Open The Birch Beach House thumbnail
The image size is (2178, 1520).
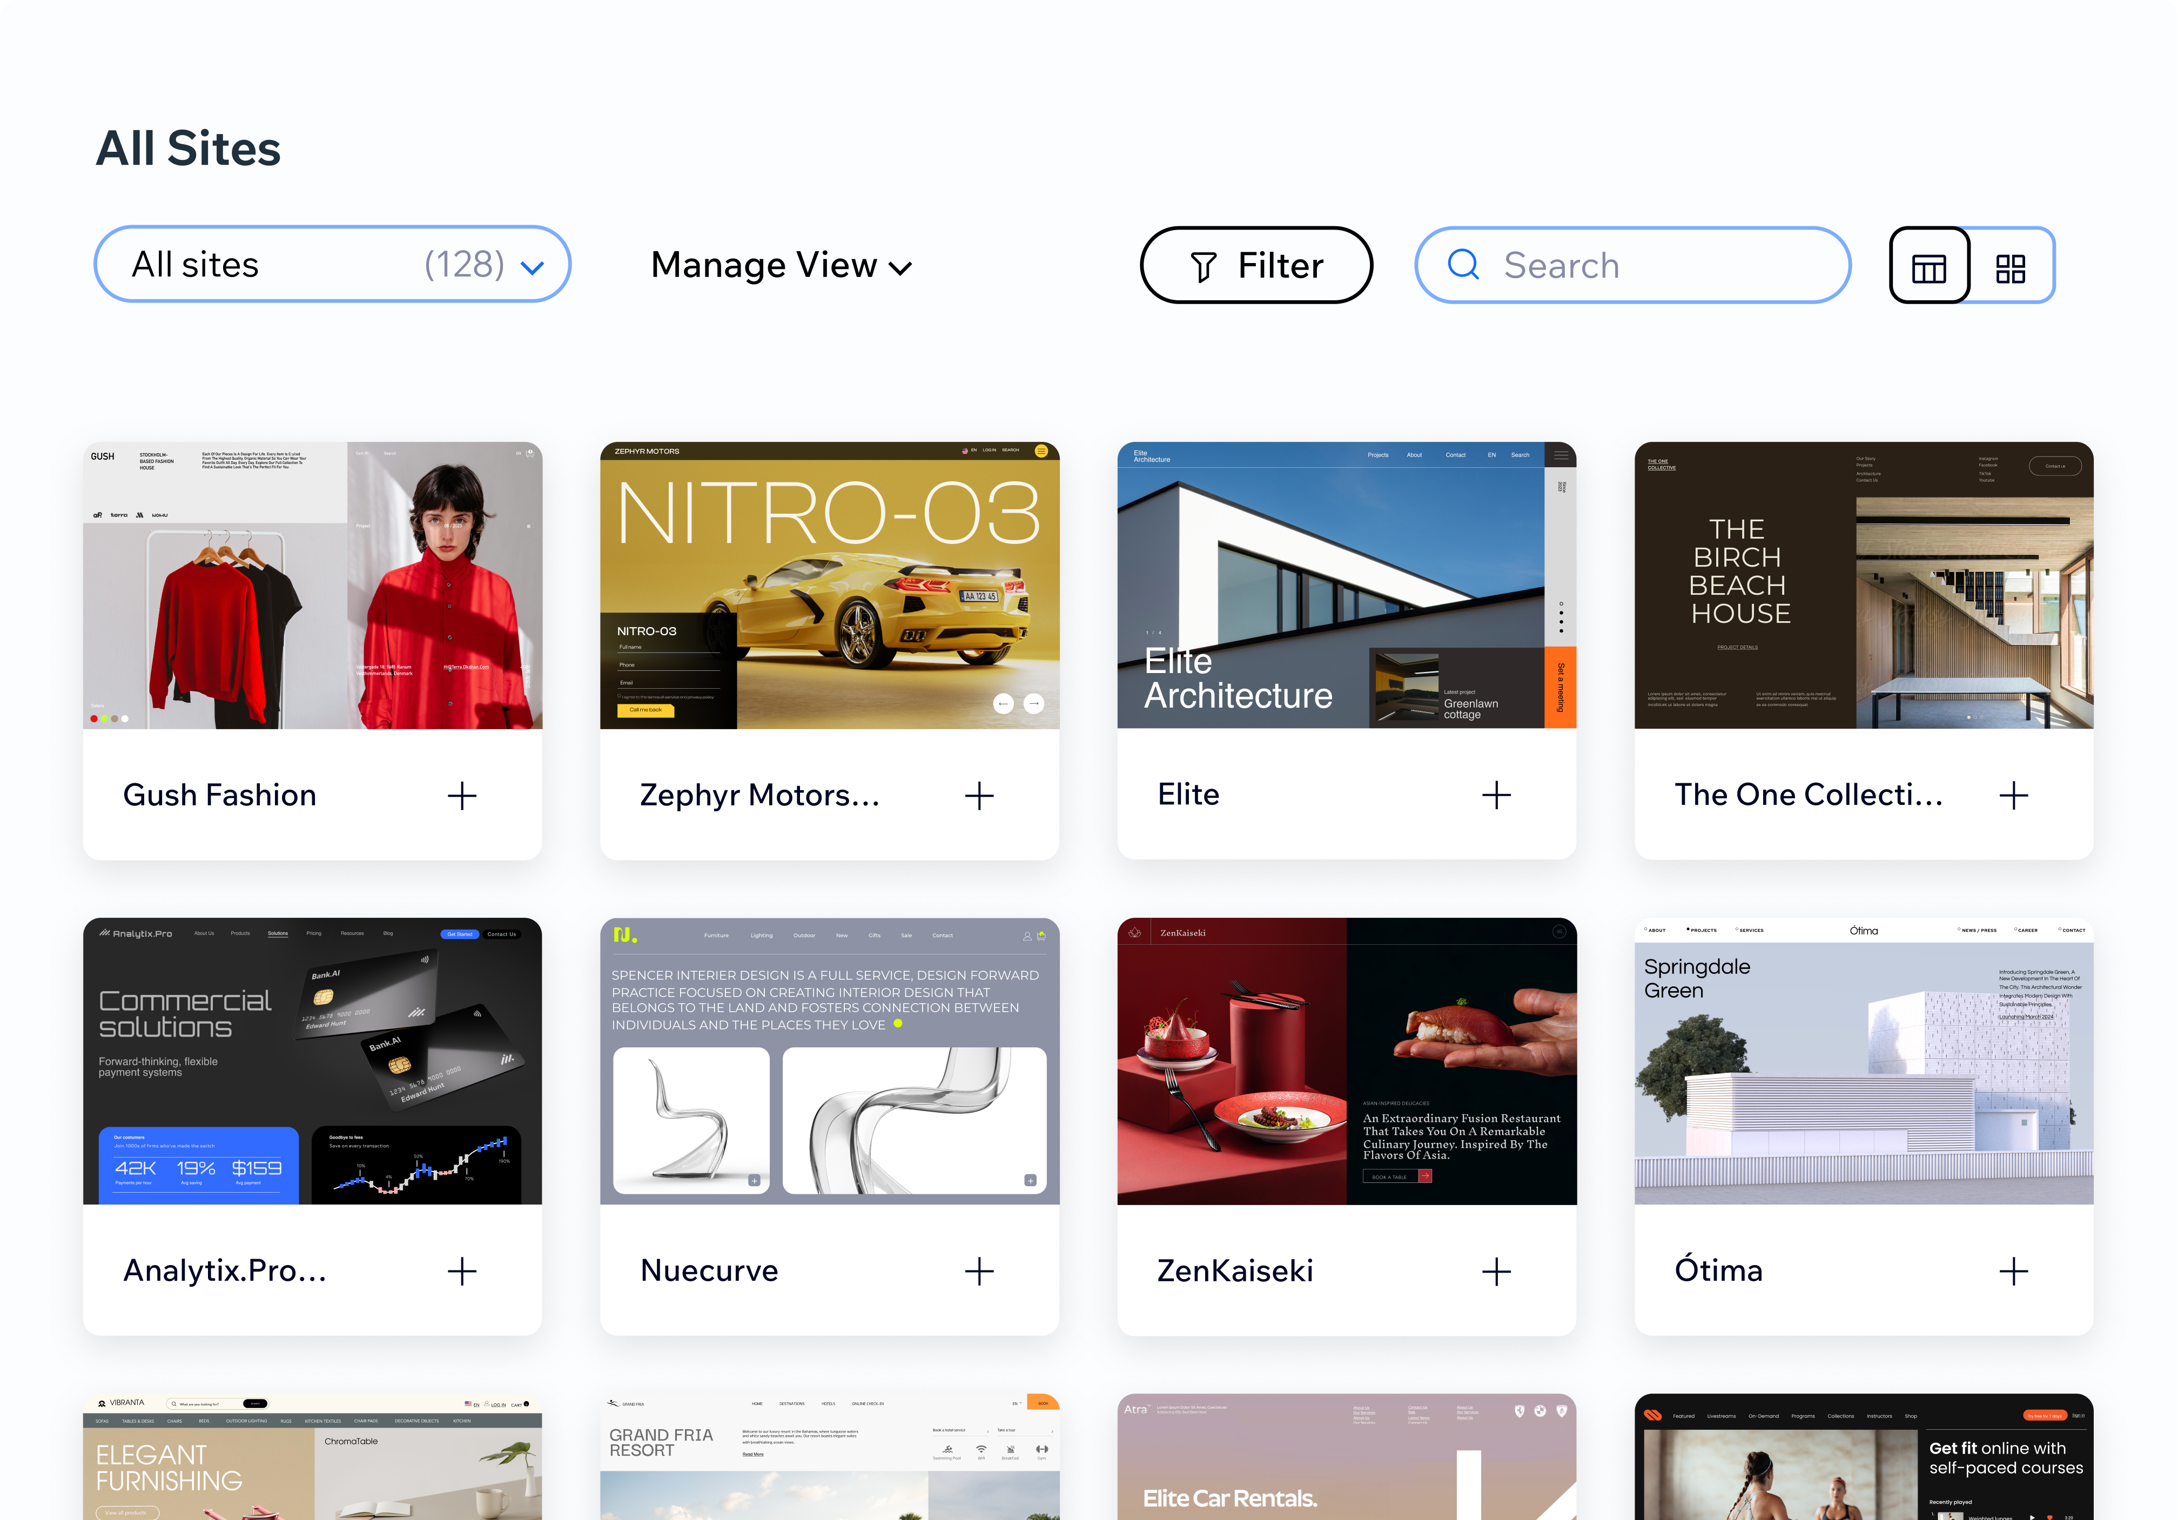click(1864, 586)
